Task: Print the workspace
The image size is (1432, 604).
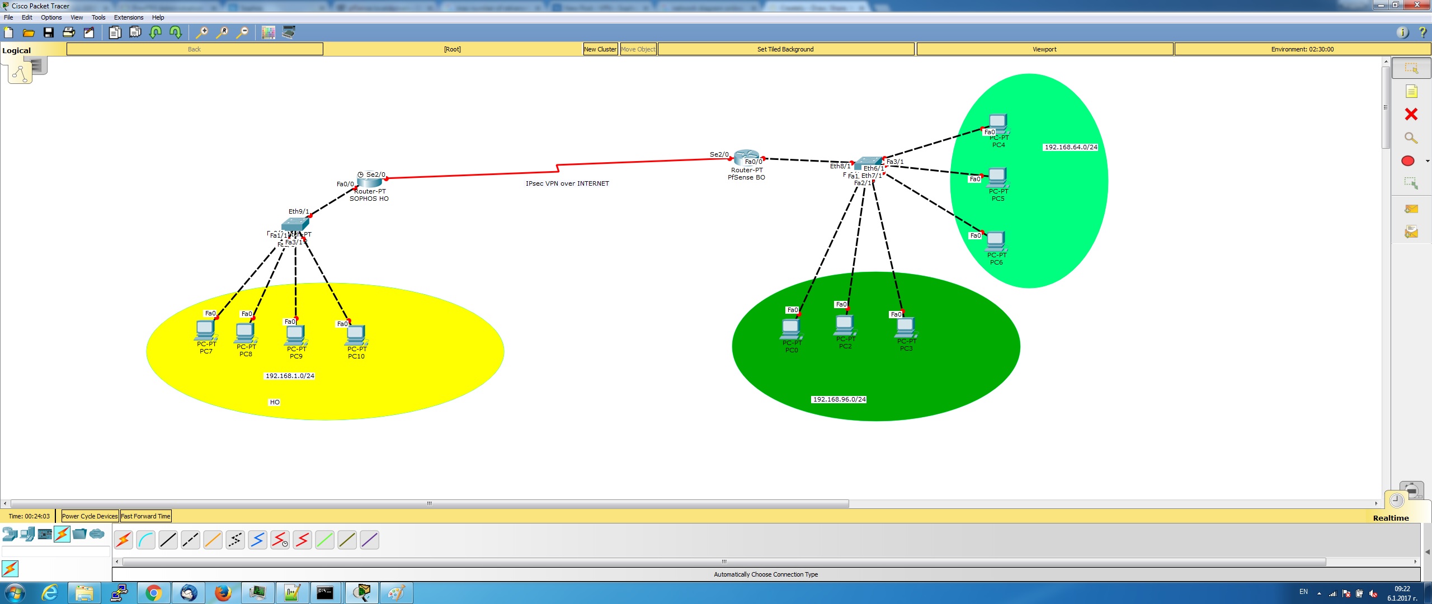Action: pos(69,32)
